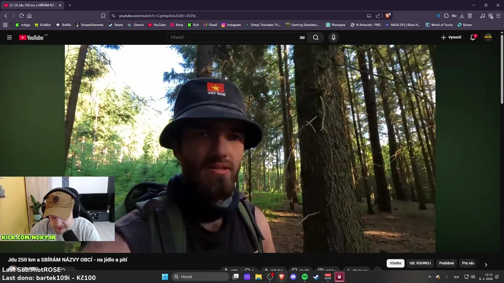Open the BotRix bookmark

click(63, 25)
